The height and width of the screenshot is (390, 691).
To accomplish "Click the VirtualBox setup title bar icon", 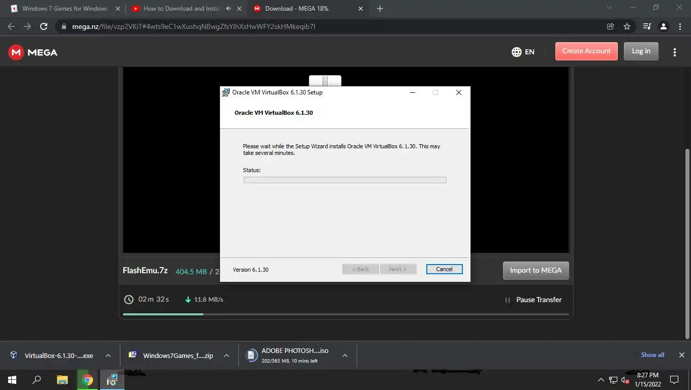I will click(x=226, y=92).
